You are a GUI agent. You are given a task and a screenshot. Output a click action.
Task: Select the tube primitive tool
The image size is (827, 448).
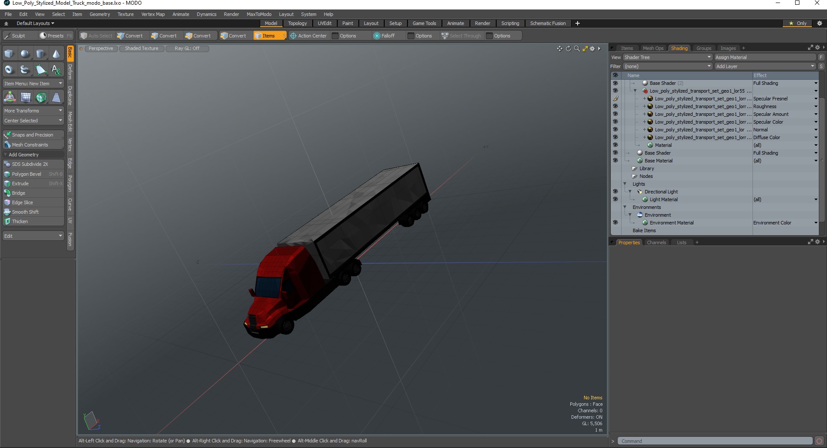25,69
